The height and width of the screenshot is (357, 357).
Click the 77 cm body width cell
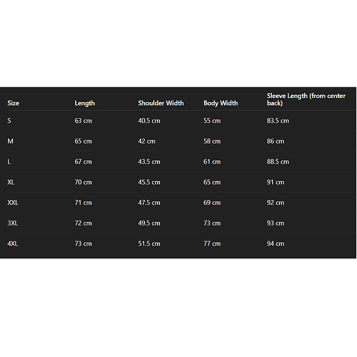212,244
